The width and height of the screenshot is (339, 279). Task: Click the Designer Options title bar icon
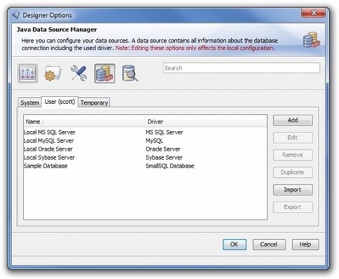click(16, 15)
